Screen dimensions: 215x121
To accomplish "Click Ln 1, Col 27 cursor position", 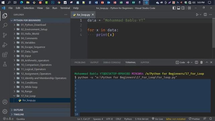I will pos(84,119).
